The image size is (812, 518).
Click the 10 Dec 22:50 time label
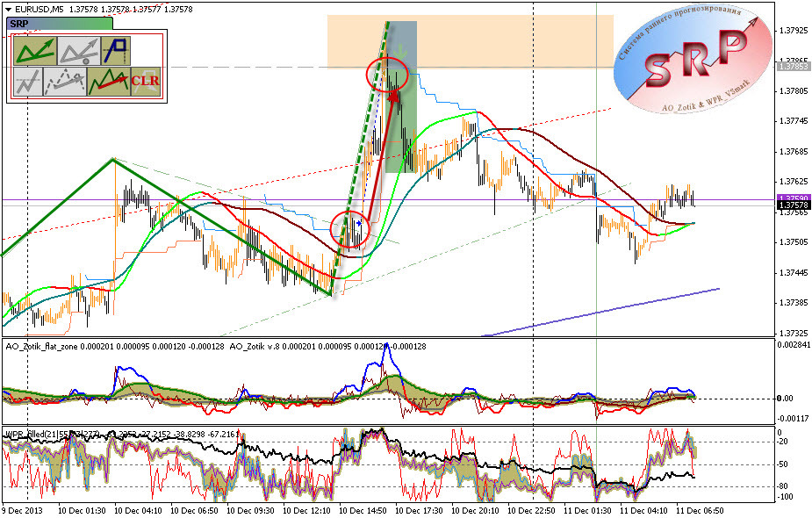point(531,511)
